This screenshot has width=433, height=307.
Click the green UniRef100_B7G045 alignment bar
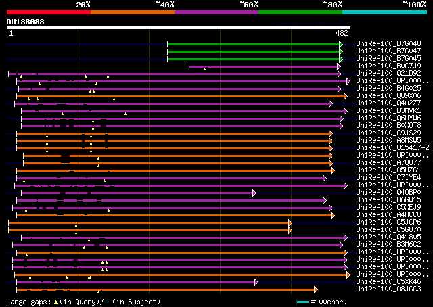[253, 59]
